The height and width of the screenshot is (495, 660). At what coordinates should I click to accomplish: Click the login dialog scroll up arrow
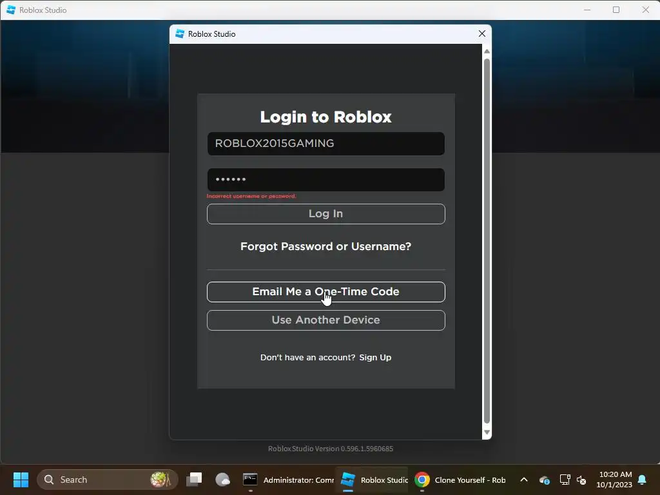coord(487,52)
